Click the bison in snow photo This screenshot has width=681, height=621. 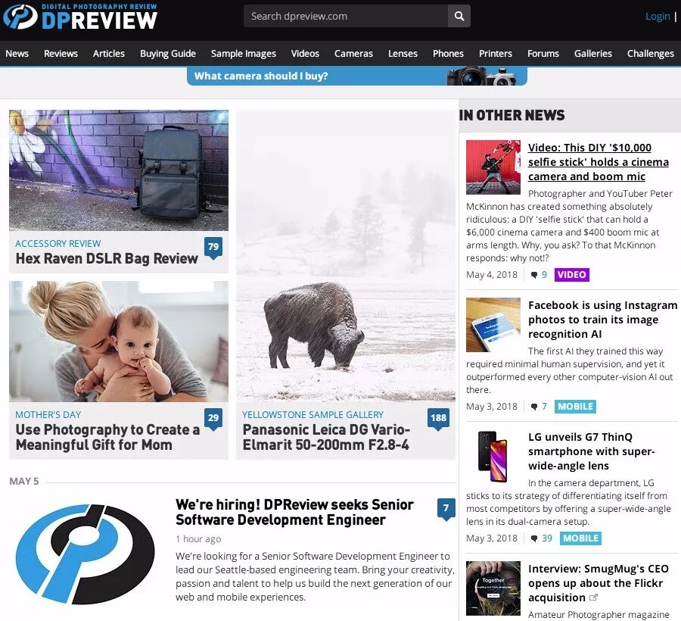pos(346,256)
